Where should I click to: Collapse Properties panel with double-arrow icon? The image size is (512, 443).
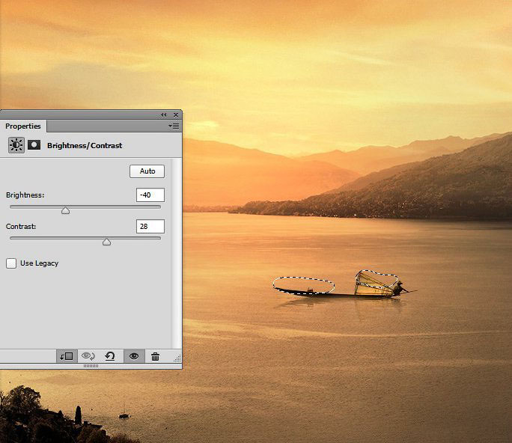pos(164,115)
